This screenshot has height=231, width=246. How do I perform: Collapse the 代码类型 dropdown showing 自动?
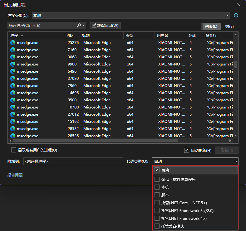(195, 161)
